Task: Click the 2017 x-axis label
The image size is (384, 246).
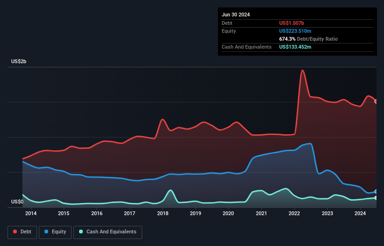Action: click(130, 213)
